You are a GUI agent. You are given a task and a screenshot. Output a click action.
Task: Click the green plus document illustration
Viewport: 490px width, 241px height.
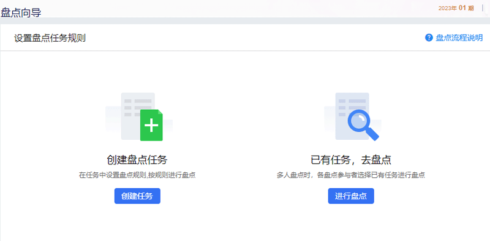(x=139, y=117)
